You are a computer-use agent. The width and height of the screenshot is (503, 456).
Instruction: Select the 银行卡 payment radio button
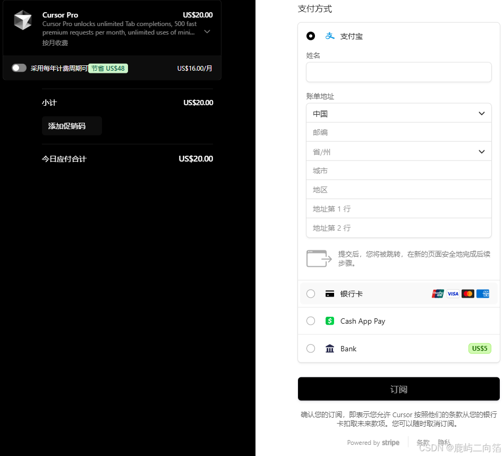pos(311,293)
